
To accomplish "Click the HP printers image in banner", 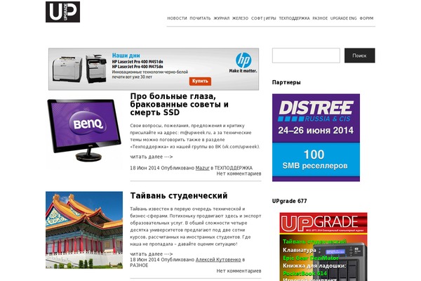I will [x=79, y=69].
